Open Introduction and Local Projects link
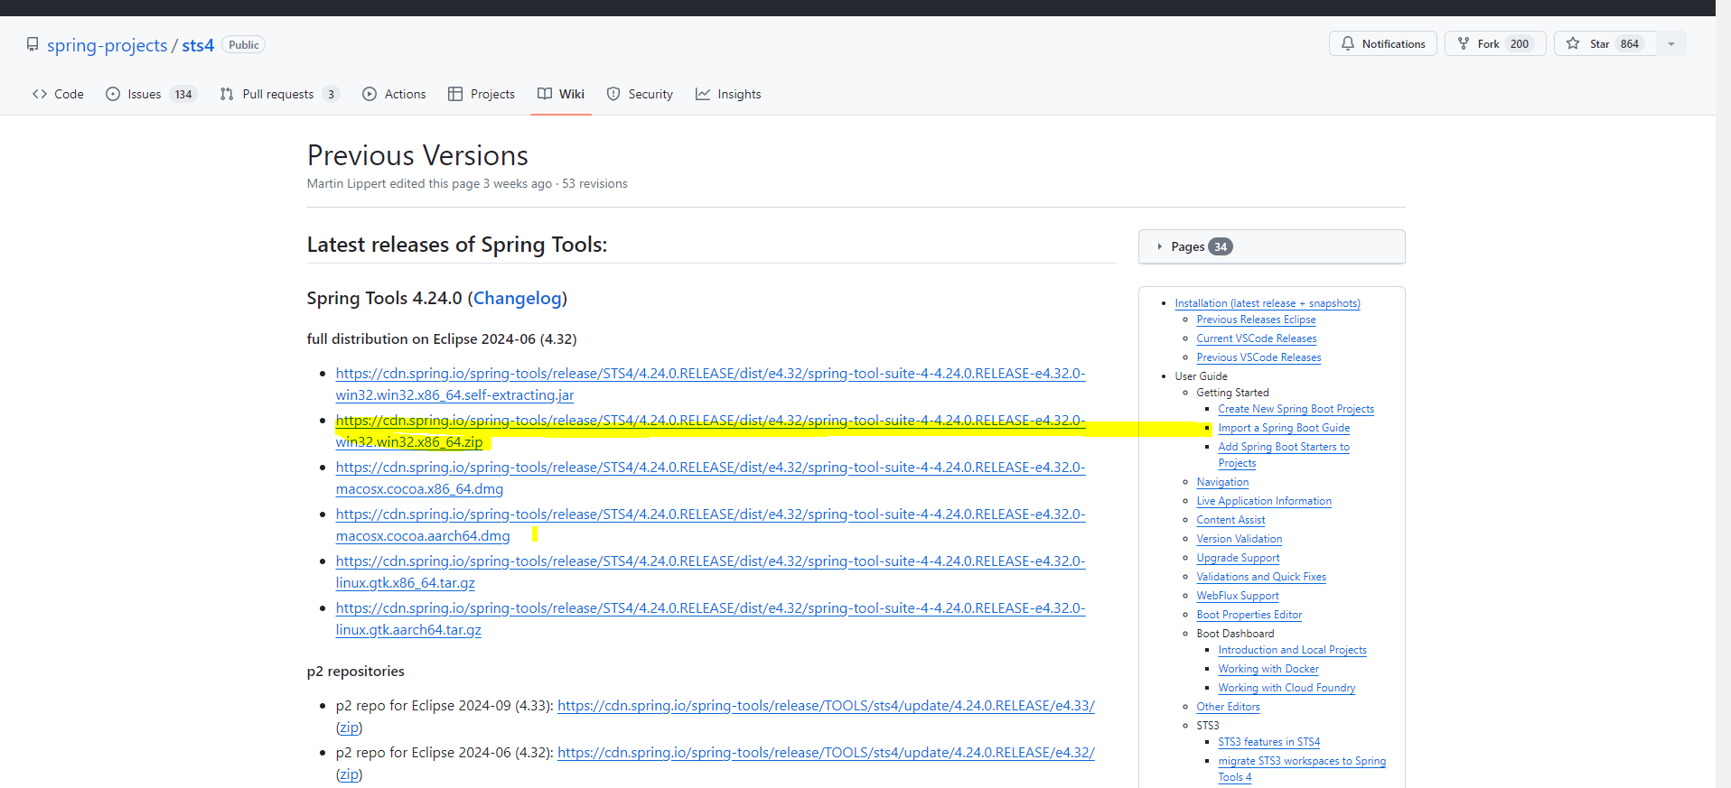Screen dimensions: 1731x788 coord(1292,650)
